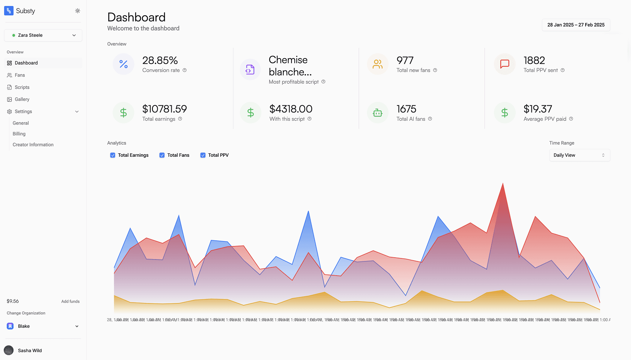Click the Change Organization label
Screen dimensions: 631x360
point(26,313)
